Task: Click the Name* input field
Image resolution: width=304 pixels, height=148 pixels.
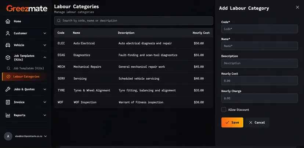Action: 260,46
